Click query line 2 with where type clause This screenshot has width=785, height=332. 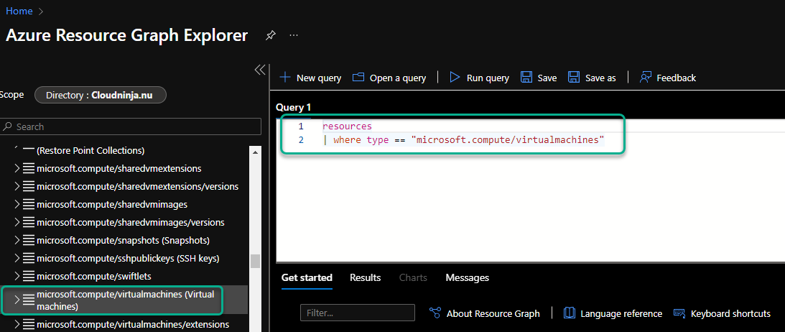(464, 139)
